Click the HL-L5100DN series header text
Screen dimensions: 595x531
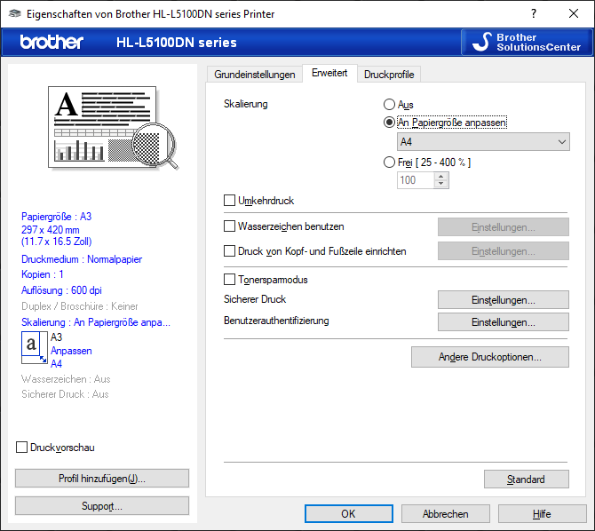(x=177, y=43)
